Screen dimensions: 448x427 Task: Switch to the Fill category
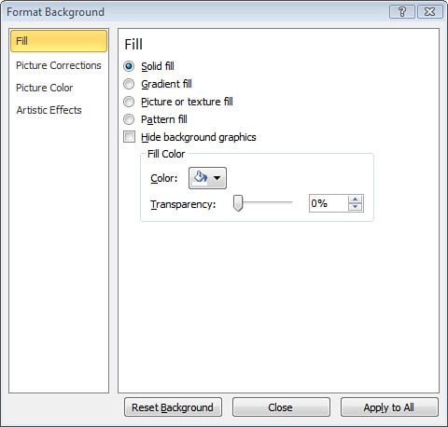[59, 41]
